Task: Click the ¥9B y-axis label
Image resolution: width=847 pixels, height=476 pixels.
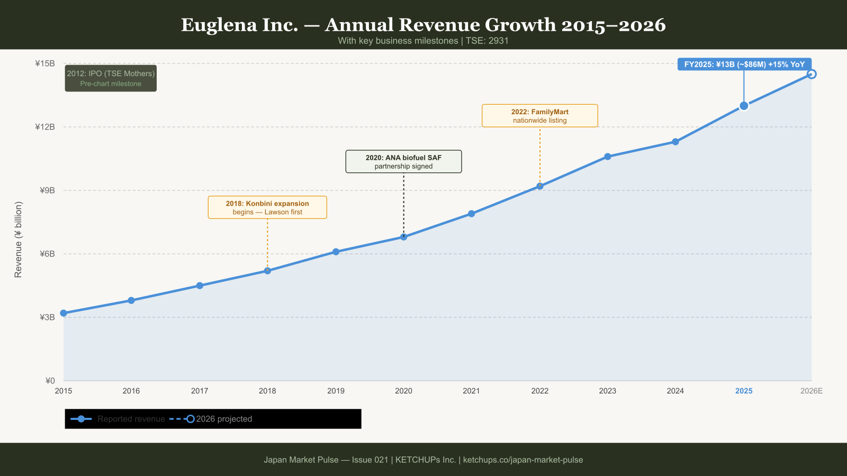Action: [47, 190]
